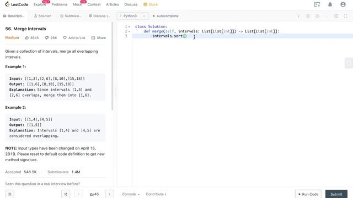The width and height of the screenshot is (353, 198).
Task: Open the playground terminal icon in header
Action: 317,4
